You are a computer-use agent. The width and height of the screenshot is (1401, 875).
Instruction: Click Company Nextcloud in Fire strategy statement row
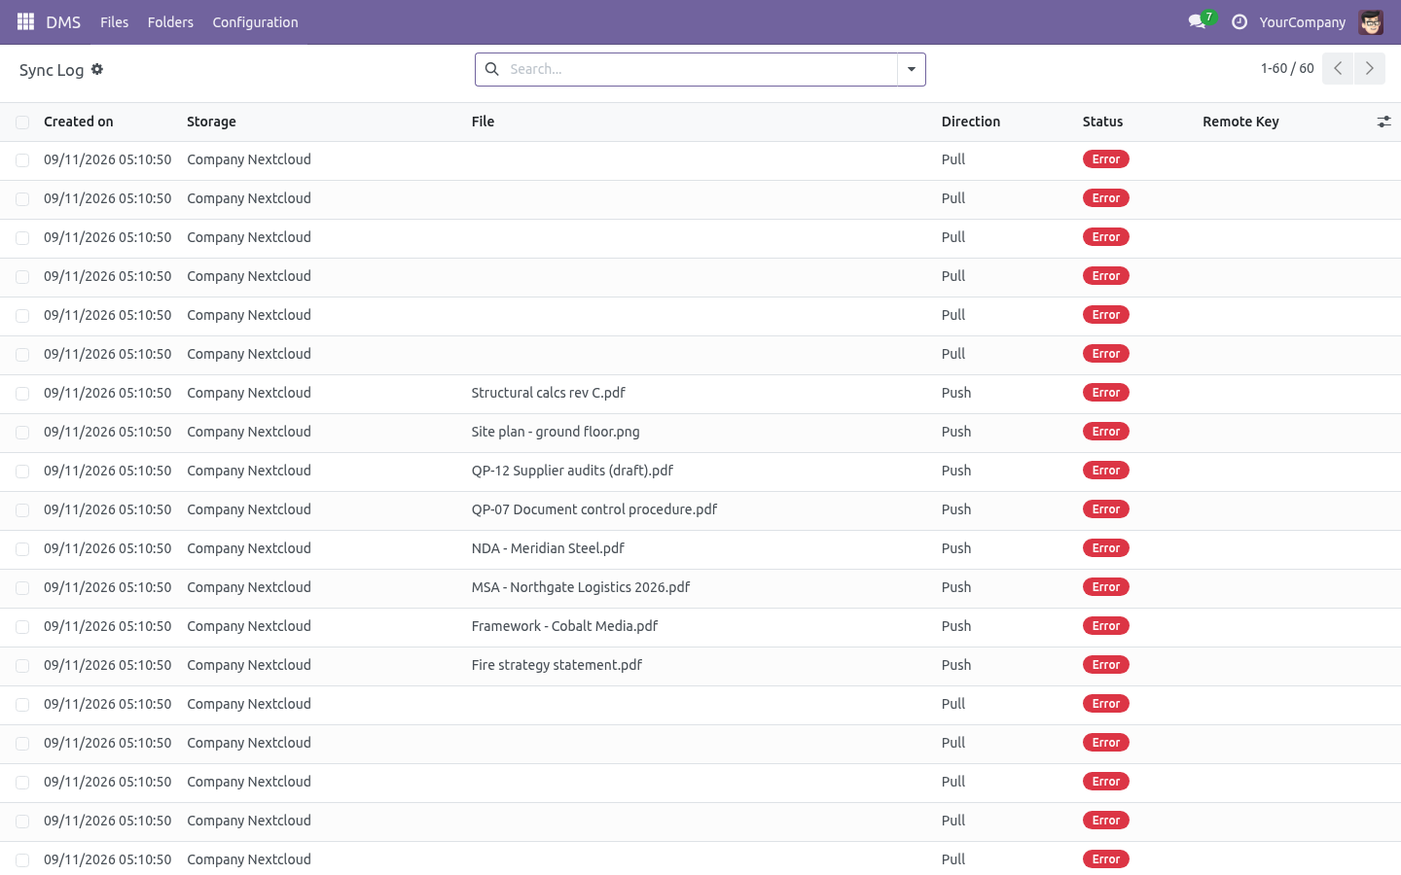tap(249, 665)
